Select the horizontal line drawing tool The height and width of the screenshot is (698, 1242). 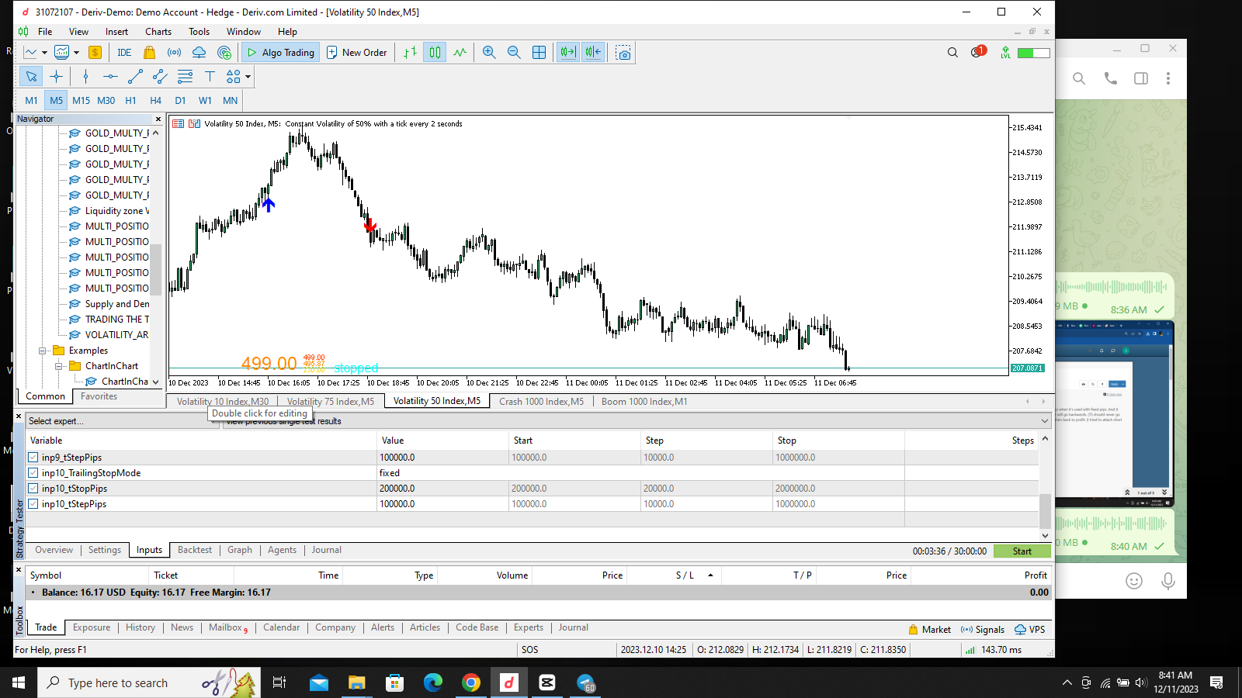point(110,77)
